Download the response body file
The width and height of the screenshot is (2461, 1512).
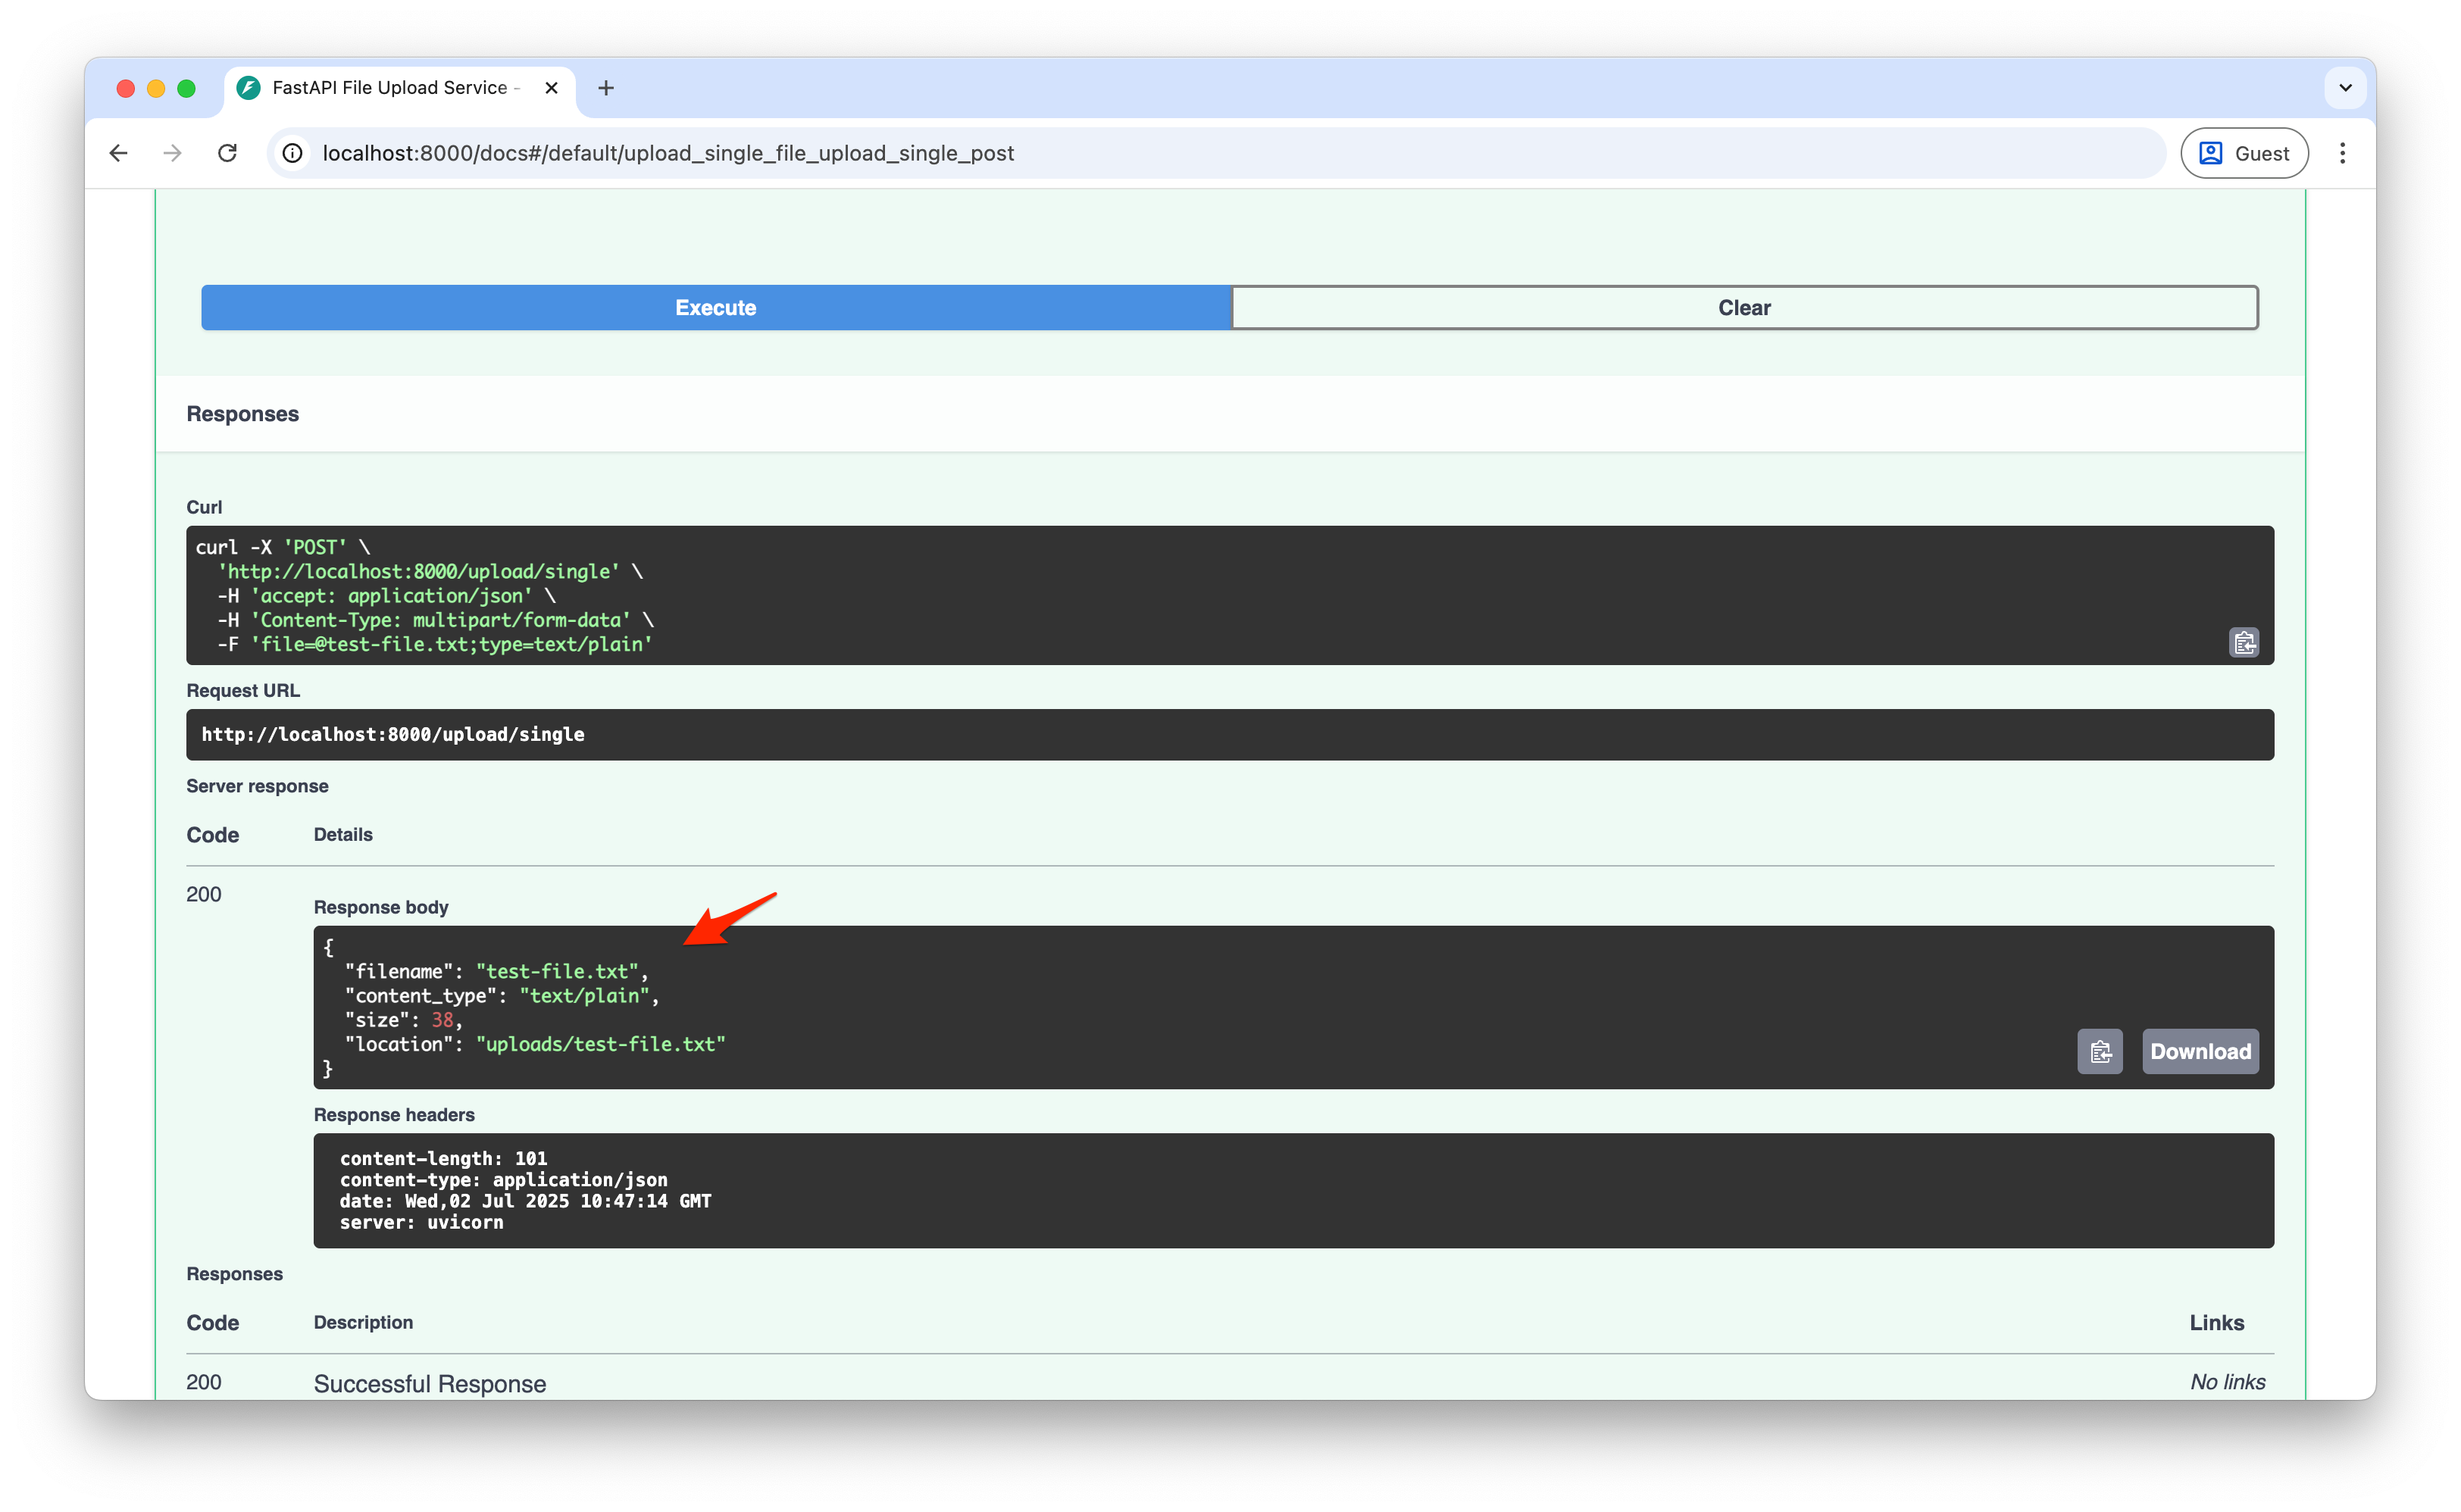[2200, 1051]
